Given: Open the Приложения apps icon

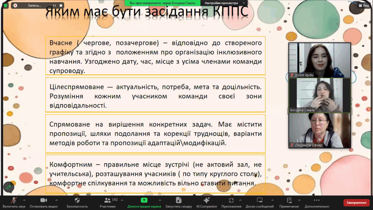Looking at the screenshot, I should (231, 201).
